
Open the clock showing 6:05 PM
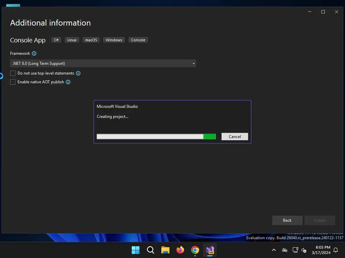(x=321, y=250)
